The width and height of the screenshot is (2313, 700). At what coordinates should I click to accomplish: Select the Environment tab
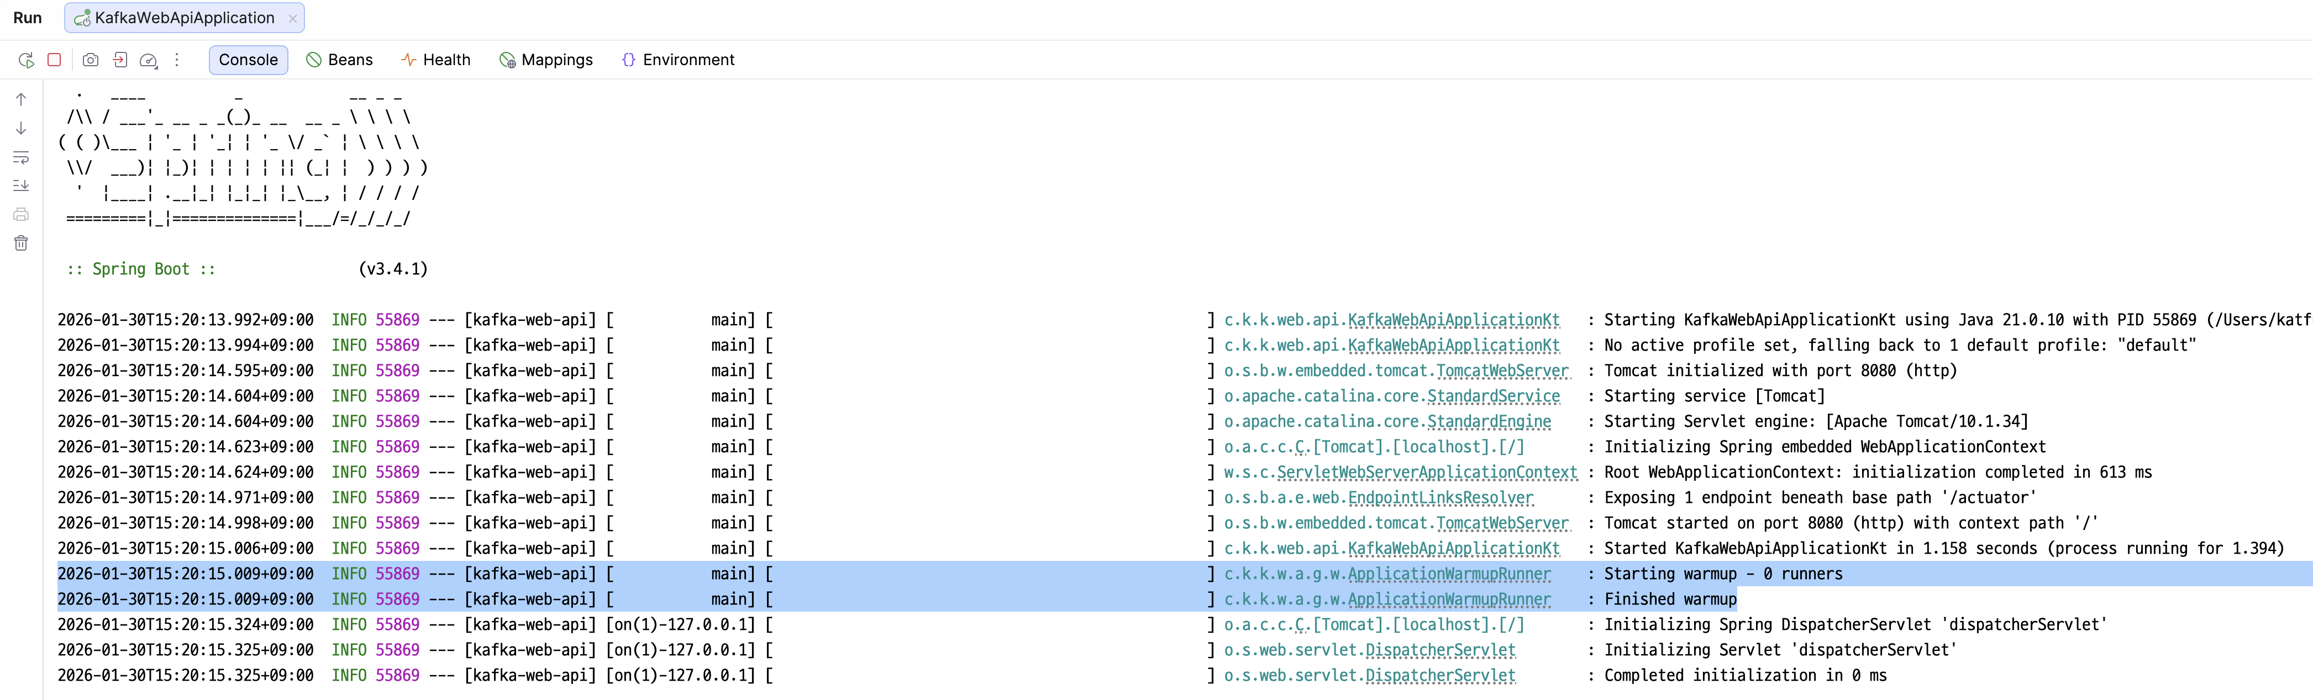pos(678,60)
